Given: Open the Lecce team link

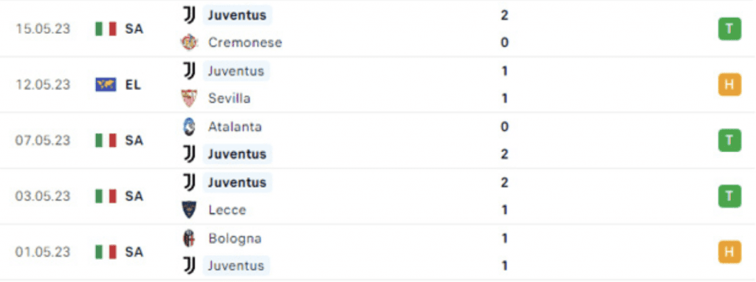Looking at the screenshot, I should [x=227, y=210].
